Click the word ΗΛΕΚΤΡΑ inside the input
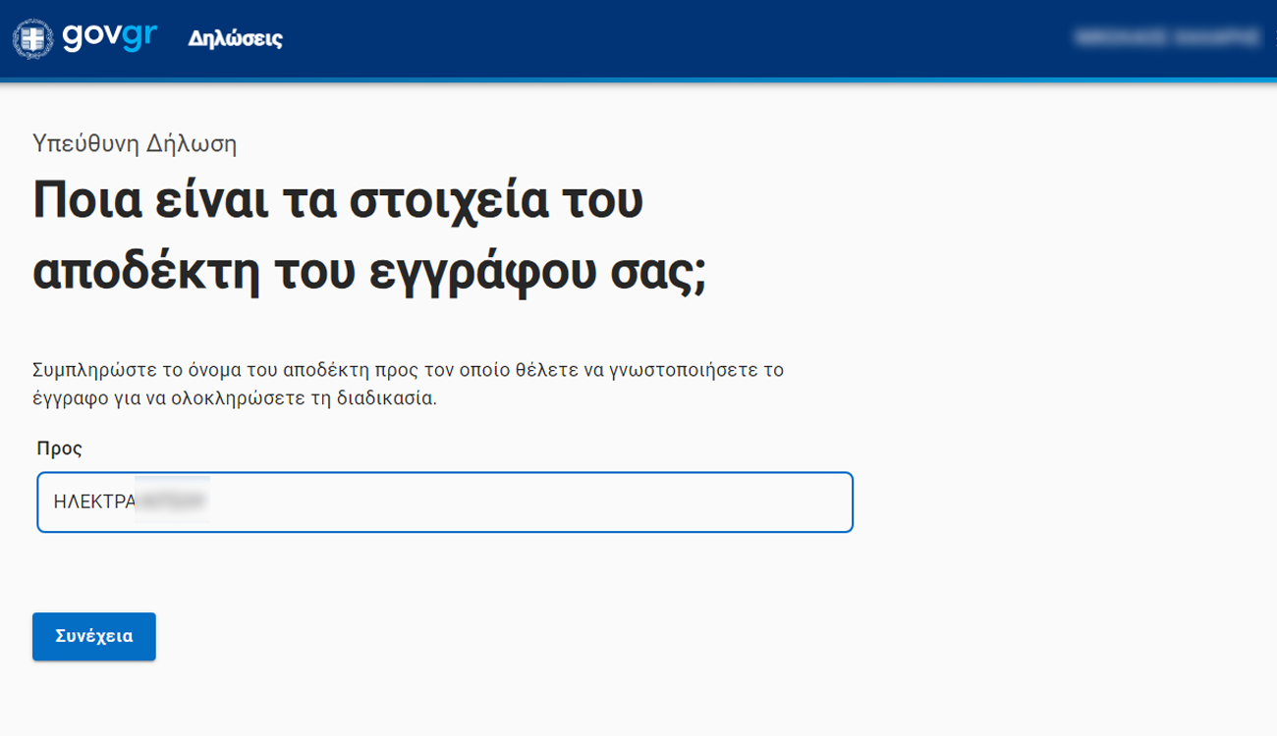The height and width of the screenshot is (736, 1277). click(x=94, y=501)
